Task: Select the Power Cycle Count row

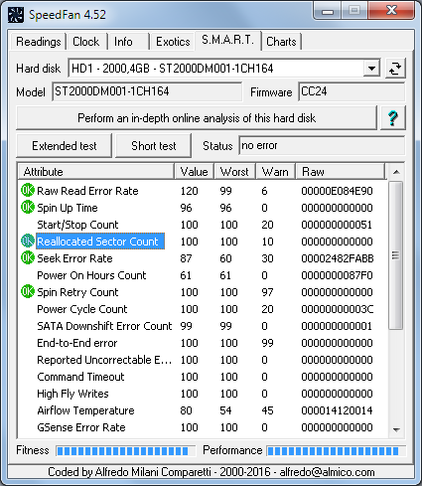Action: [203, 309]
